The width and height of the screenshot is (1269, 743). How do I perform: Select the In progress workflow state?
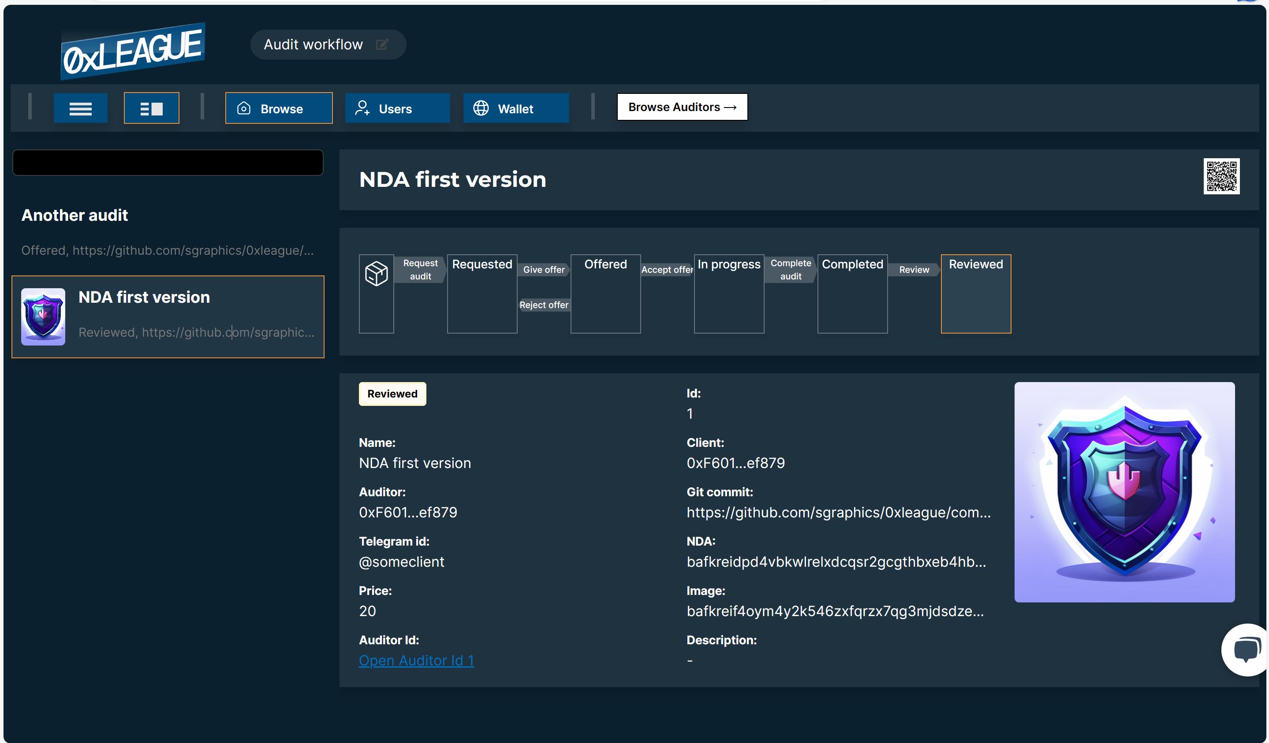pyautogui.click(x=729, y=294)
